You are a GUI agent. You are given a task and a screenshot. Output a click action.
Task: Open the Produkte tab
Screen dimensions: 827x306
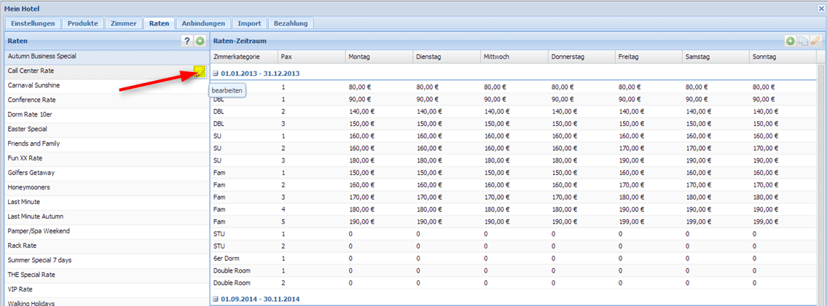pos(83,23)
